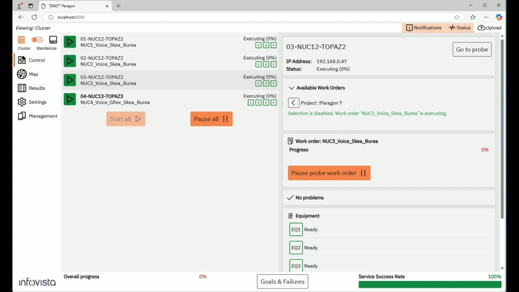The image size is (519, 292).
Task: Open browser Settings and more menu
Action: point(486,17)
